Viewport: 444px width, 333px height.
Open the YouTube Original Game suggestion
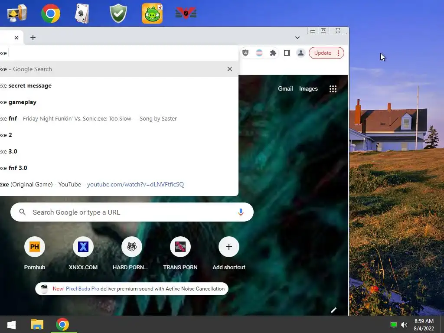coord(119,184)
